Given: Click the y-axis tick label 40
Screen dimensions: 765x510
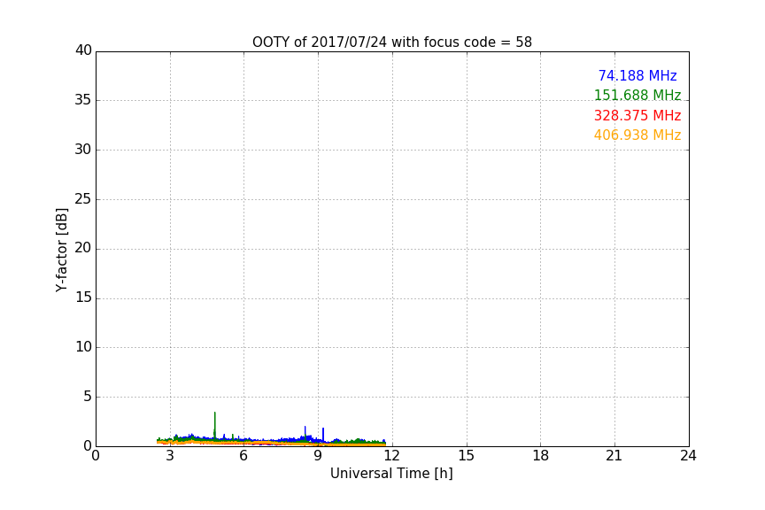Looking at the screenshot, I should 83,50.
